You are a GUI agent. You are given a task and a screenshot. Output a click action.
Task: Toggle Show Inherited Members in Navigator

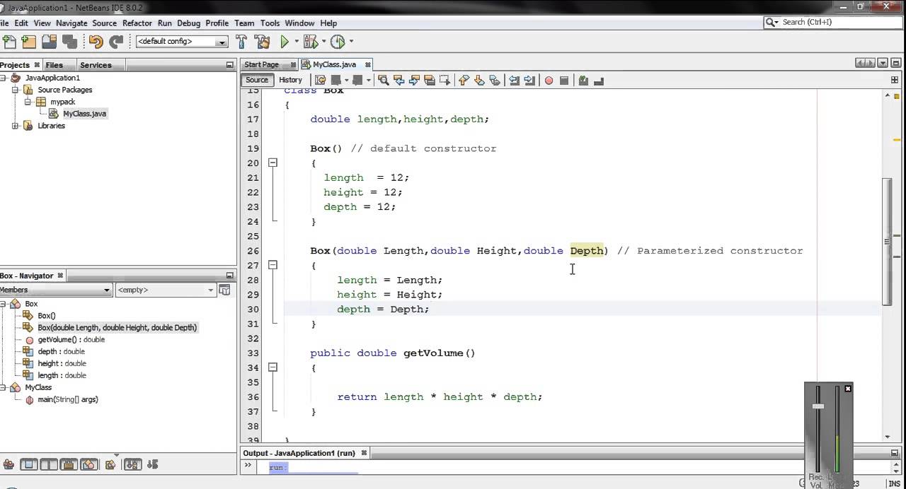pyautogui.click(x=8, y=464)
